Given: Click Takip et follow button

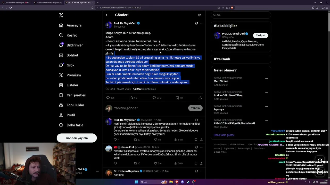Looking at the screenshot, I should (x=260, y=35).
